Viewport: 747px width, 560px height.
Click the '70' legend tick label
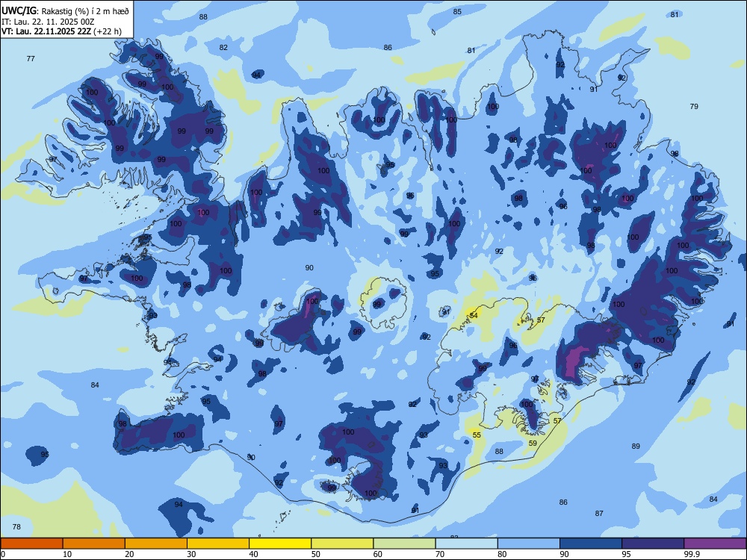(x=440, y=554)
